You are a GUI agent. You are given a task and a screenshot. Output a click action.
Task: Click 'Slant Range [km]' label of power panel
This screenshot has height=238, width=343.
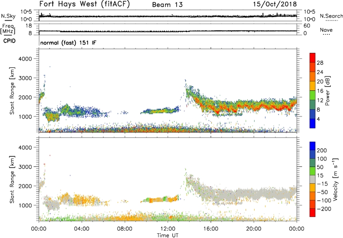tap(12, 91)
